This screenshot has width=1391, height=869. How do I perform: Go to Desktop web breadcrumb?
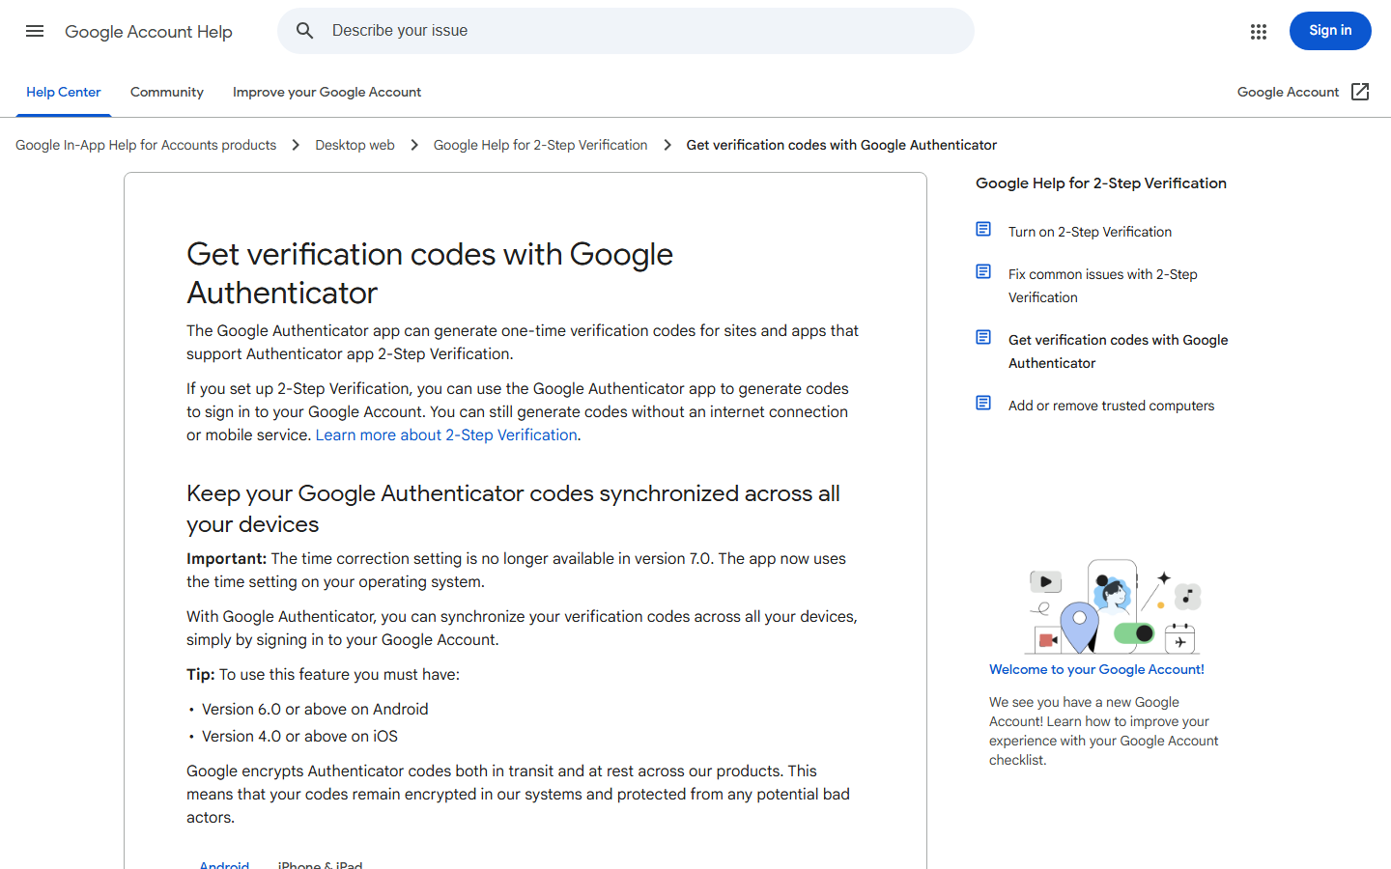click(x=355, y=145)
